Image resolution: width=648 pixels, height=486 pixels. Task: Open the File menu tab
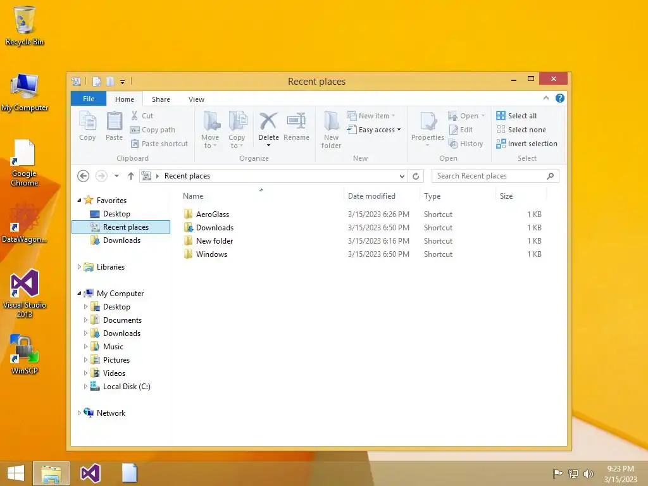click(89, 99)
